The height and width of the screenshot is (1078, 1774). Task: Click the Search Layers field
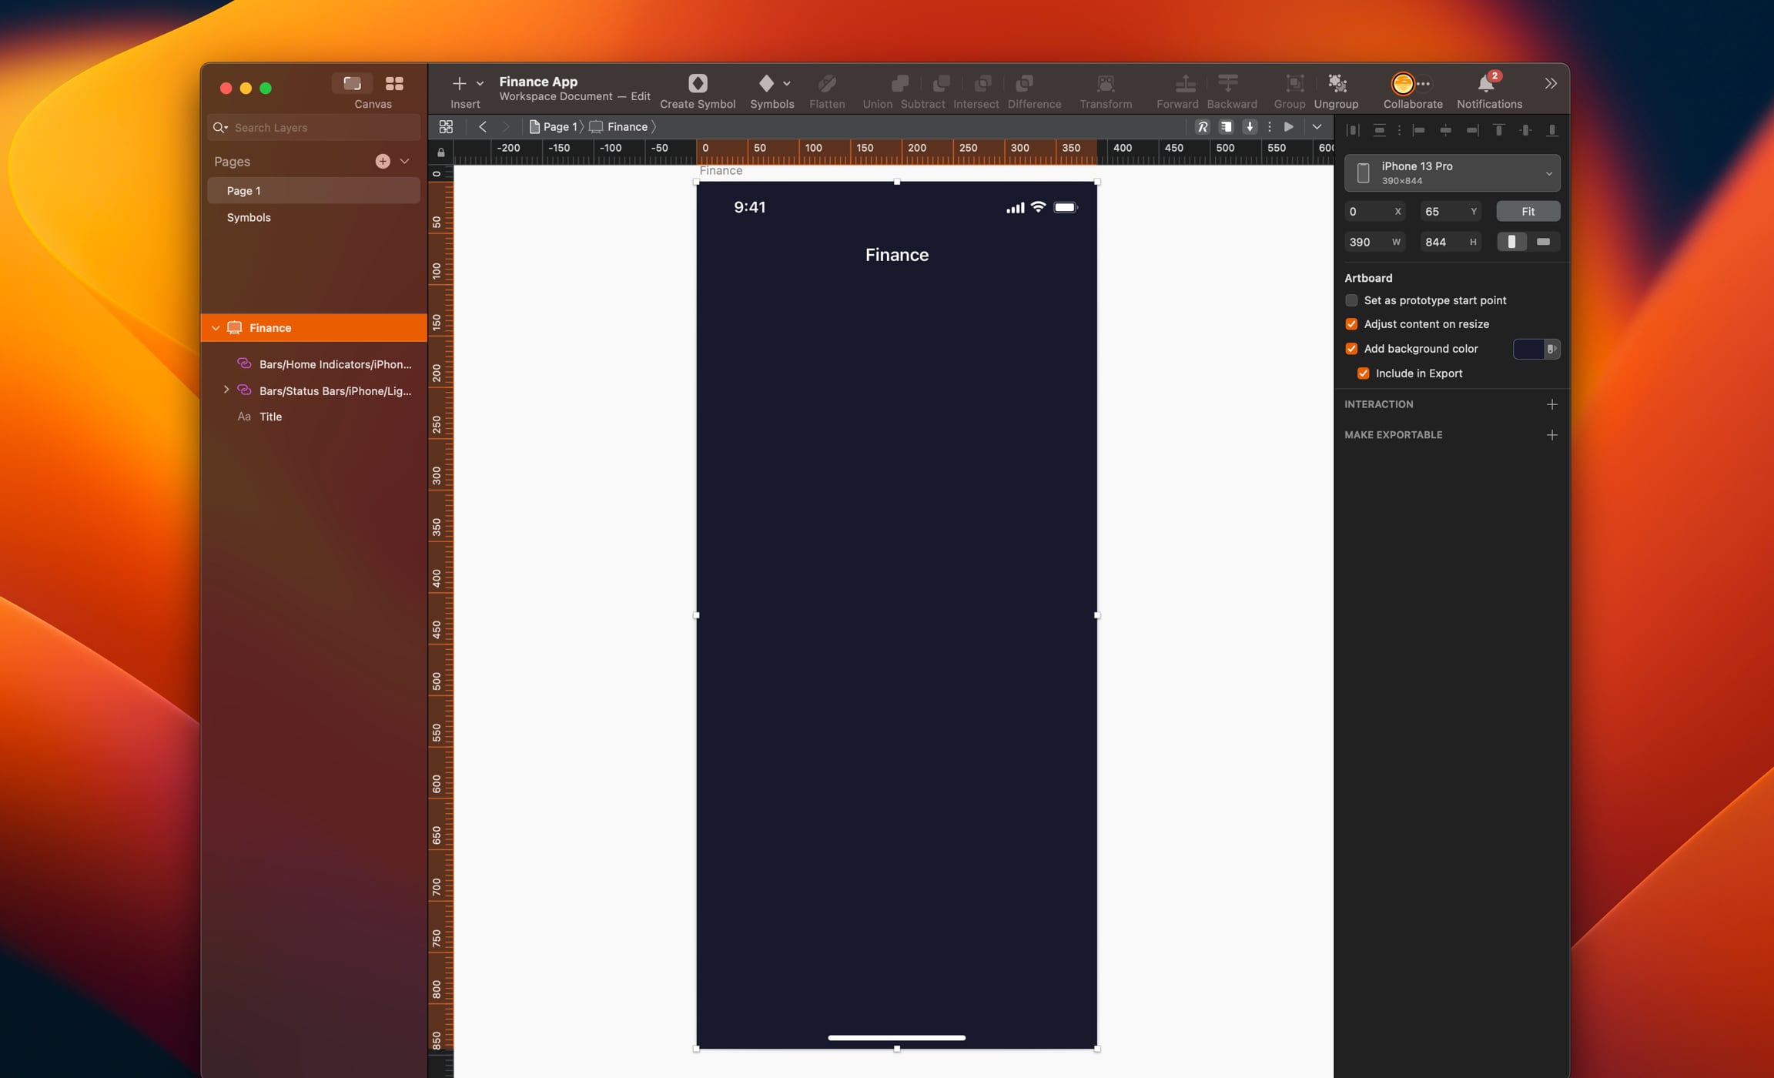pyautogui.click(x=323, y=128)
